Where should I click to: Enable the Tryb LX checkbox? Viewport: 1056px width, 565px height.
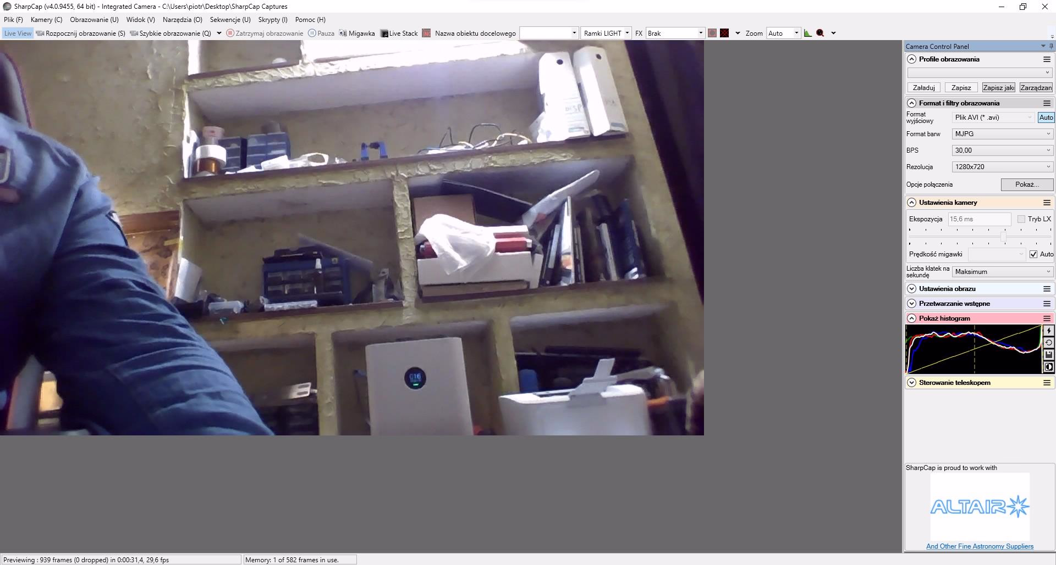click(x=1021, y=219)
